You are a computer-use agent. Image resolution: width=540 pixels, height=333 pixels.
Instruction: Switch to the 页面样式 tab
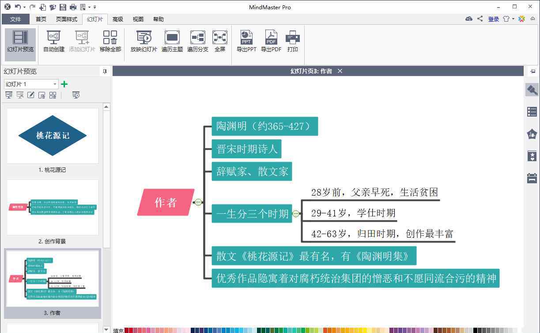67,19
